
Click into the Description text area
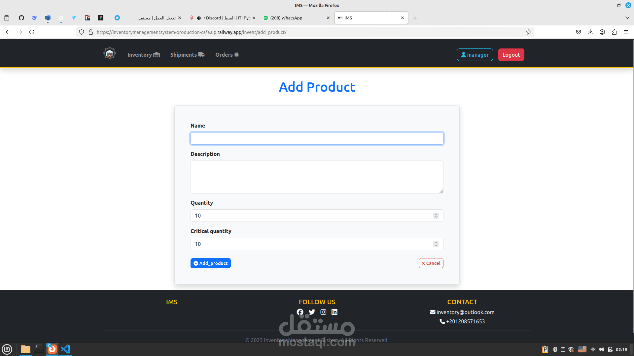pos(317,177)
